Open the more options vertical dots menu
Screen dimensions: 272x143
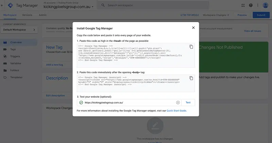[258, 5]
